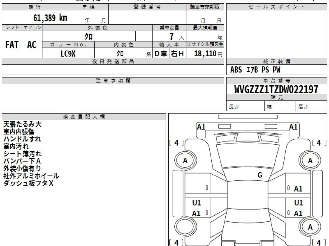Click the kg unit in max load cell

pos(220,38)
